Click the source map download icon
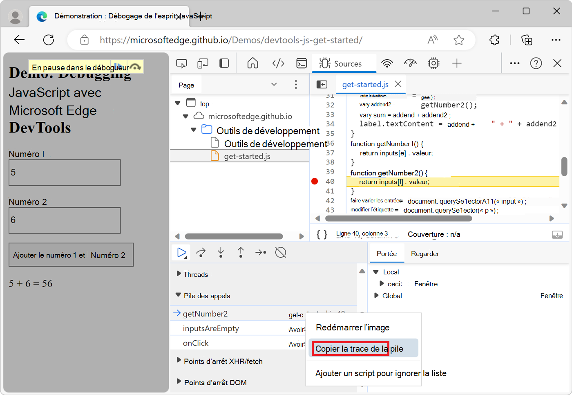This screenshot has width=572, height=395. click(557, 235)
